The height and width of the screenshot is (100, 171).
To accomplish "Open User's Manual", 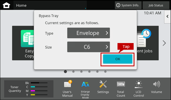I will click(67, 89).
